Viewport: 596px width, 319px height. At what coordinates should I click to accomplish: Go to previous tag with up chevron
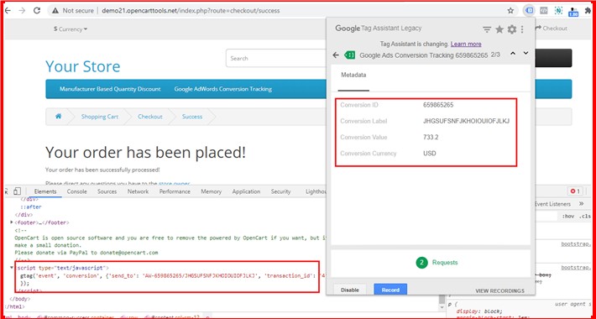click(513, 54)
